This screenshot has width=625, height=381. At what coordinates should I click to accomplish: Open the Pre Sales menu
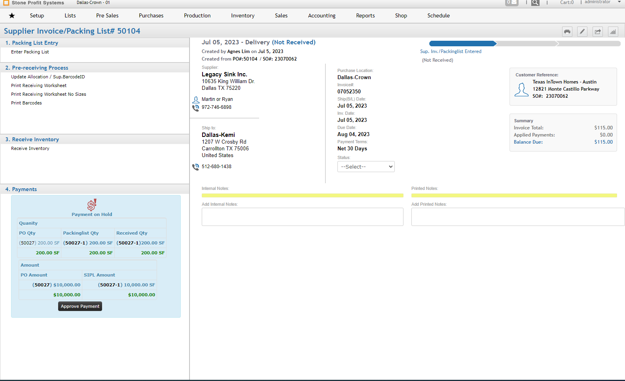tap(107, 15)
